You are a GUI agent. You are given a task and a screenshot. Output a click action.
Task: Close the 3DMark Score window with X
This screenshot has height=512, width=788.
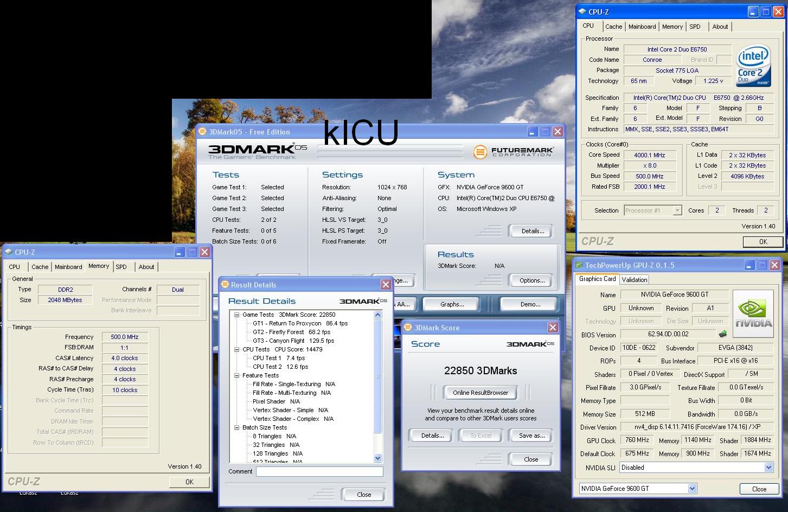[553, 327]
